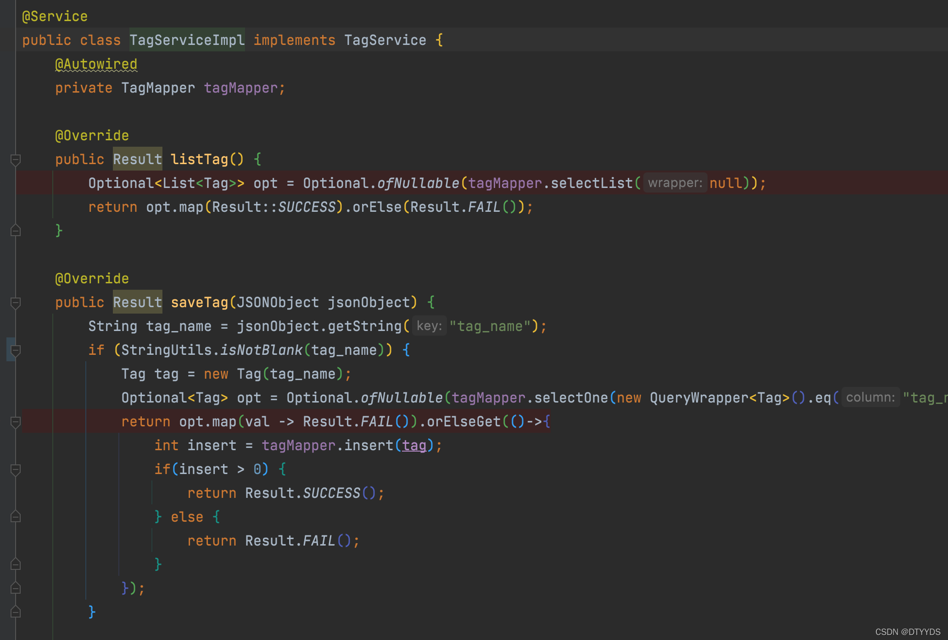Collapse the if StringUtils.isNotBlank block fold marker
This screenshot has width=948, height=640.
click(x=15, y=351)
